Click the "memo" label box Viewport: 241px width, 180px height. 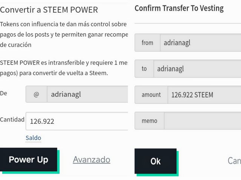[x=149, y=121]
